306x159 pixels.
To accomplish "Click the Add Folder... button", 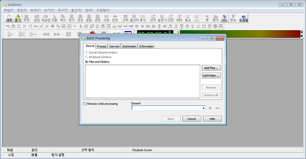I will (211, 75).
